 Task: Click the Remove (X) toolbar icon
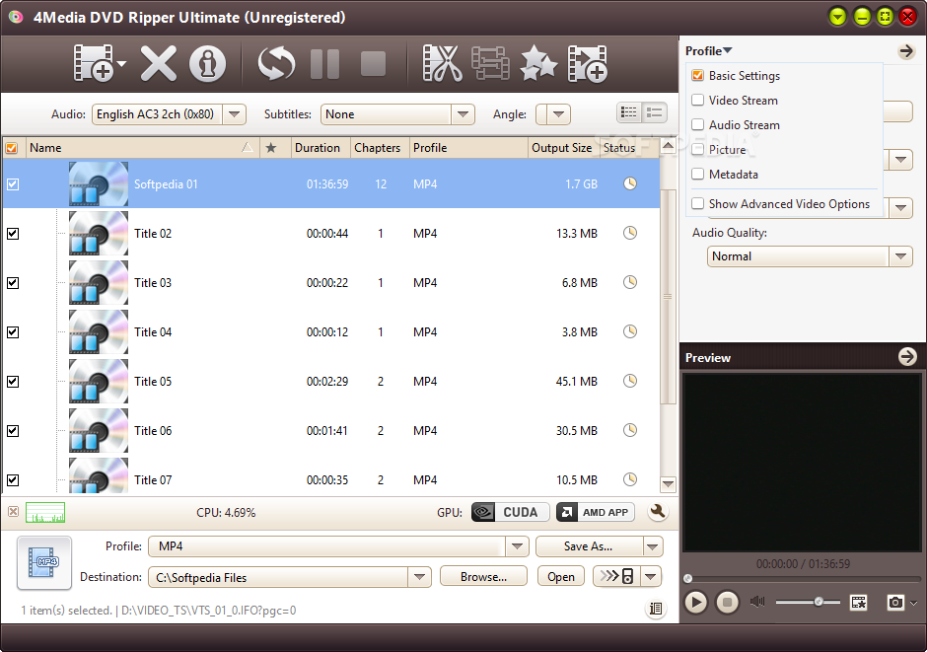click(158, 63)
